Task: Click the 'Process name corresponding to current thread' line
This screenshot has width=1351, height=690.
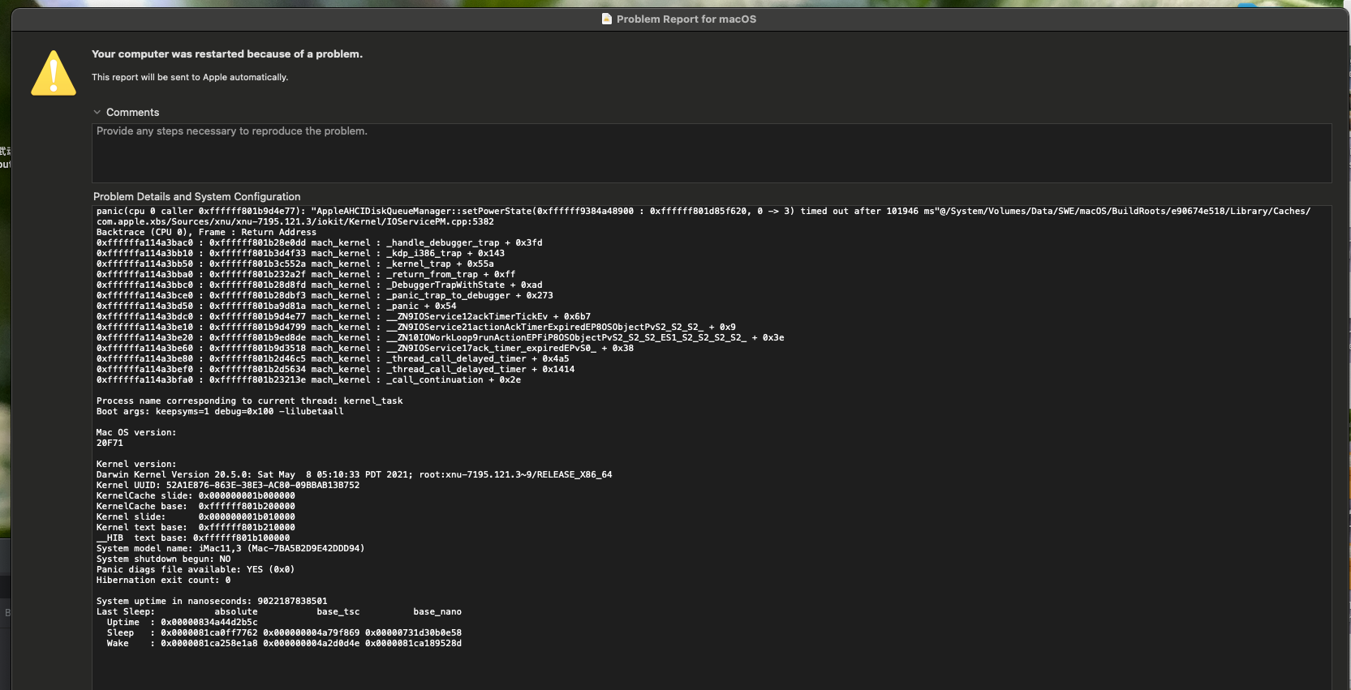Action: click(250, 401)
